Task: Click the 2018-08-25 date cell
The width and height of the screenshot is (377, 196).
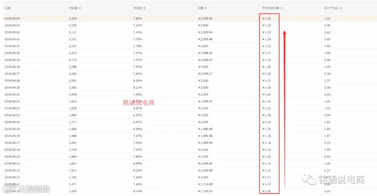Action: 12,88
